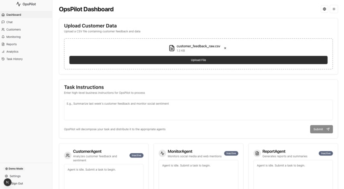Click the ReportAgent title text
The width and height of the screenshot is (344, 189).
pos(274,152)
